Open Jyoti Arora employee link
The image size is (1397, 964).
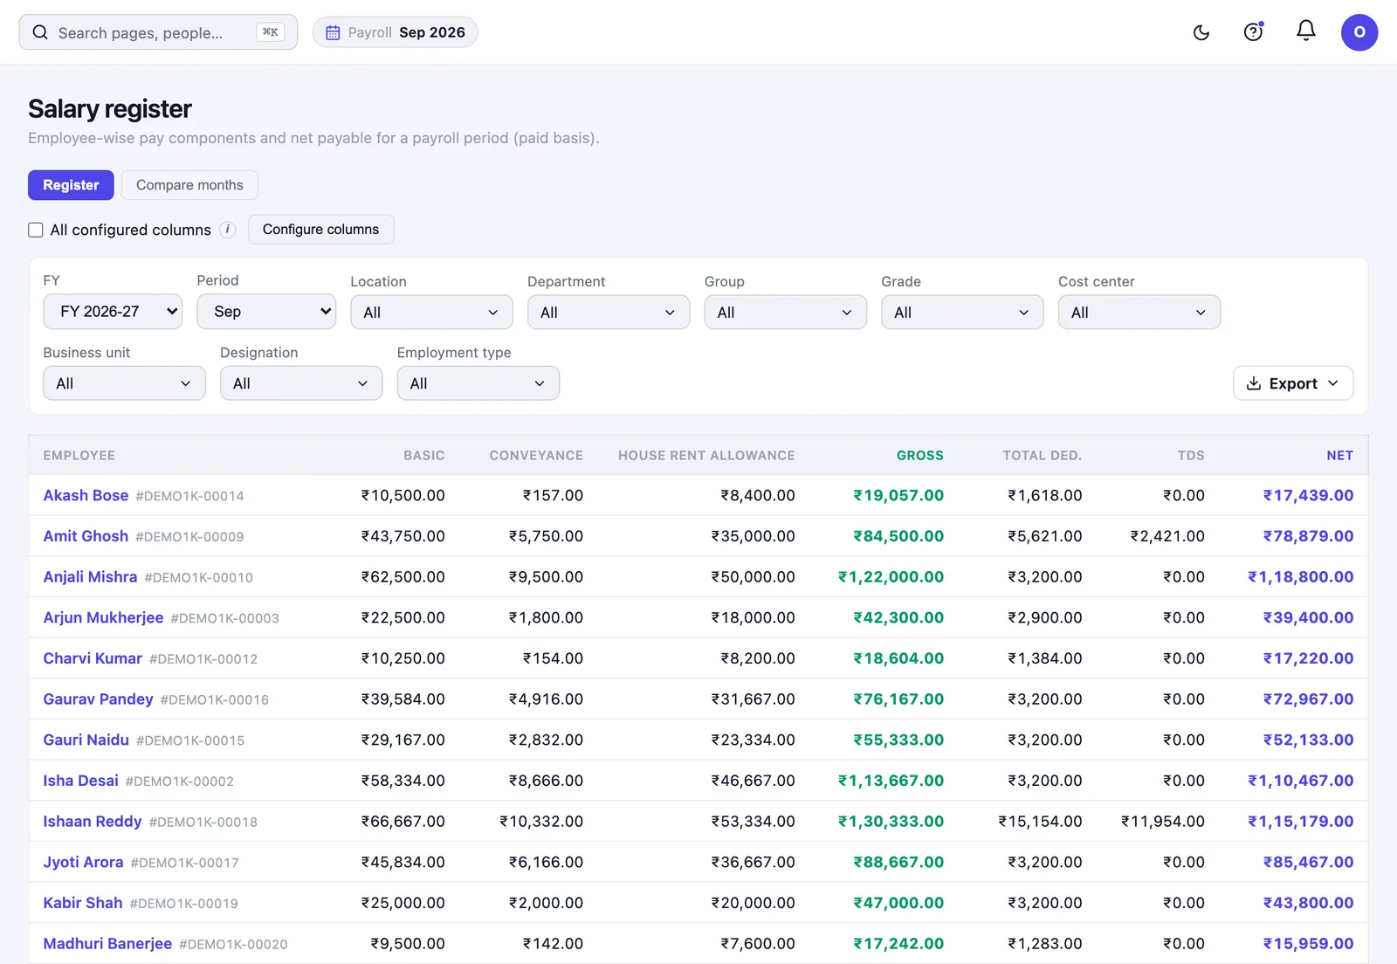[x=83, y=862]
